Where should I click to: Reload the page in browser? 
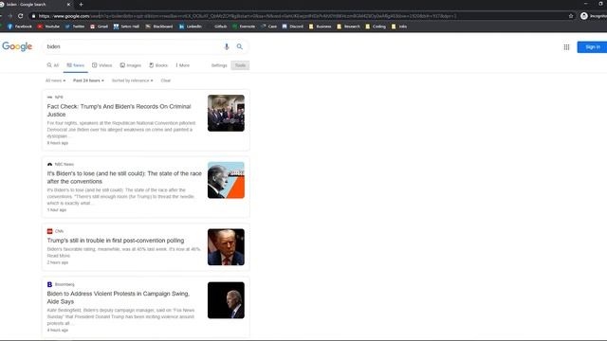pyautogui.click(x=20, y=16)
